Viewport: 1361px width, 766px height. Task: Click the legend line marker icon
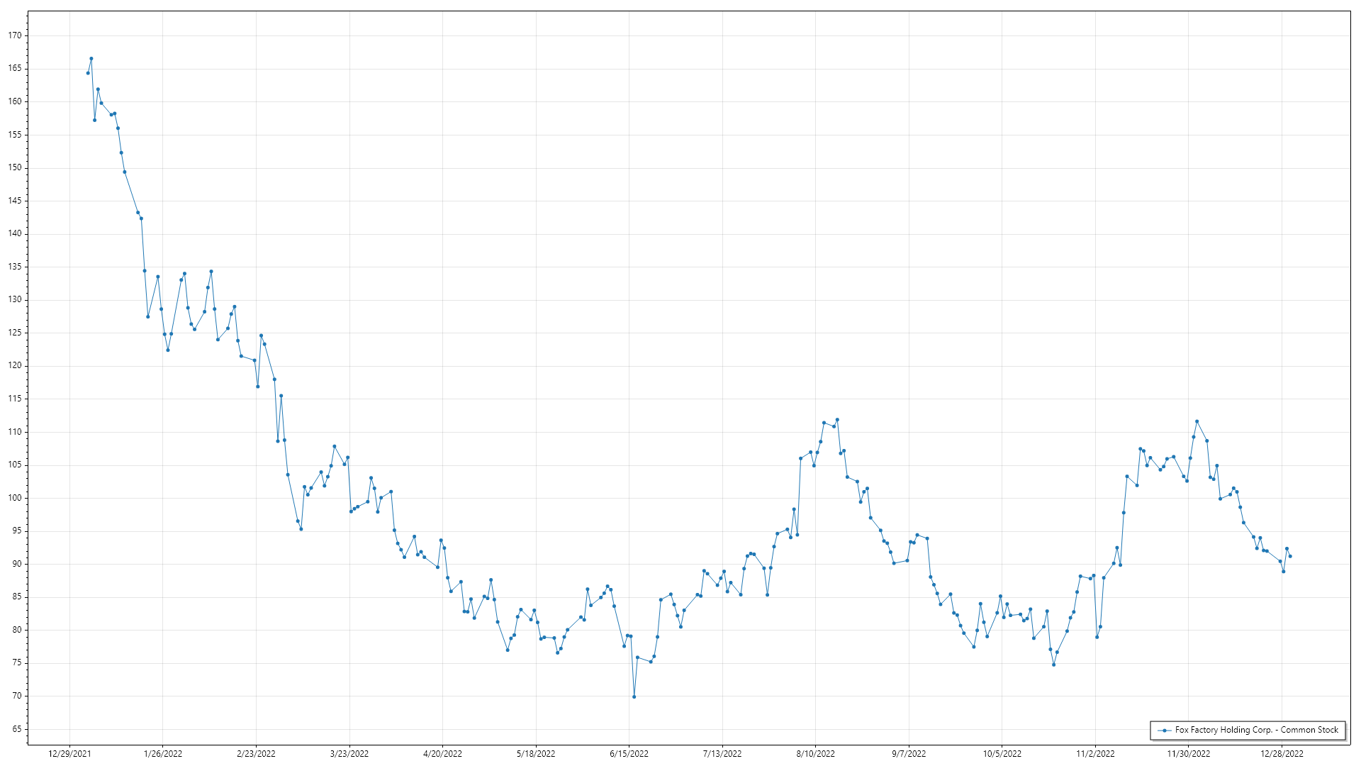(x=1164, y=730)
